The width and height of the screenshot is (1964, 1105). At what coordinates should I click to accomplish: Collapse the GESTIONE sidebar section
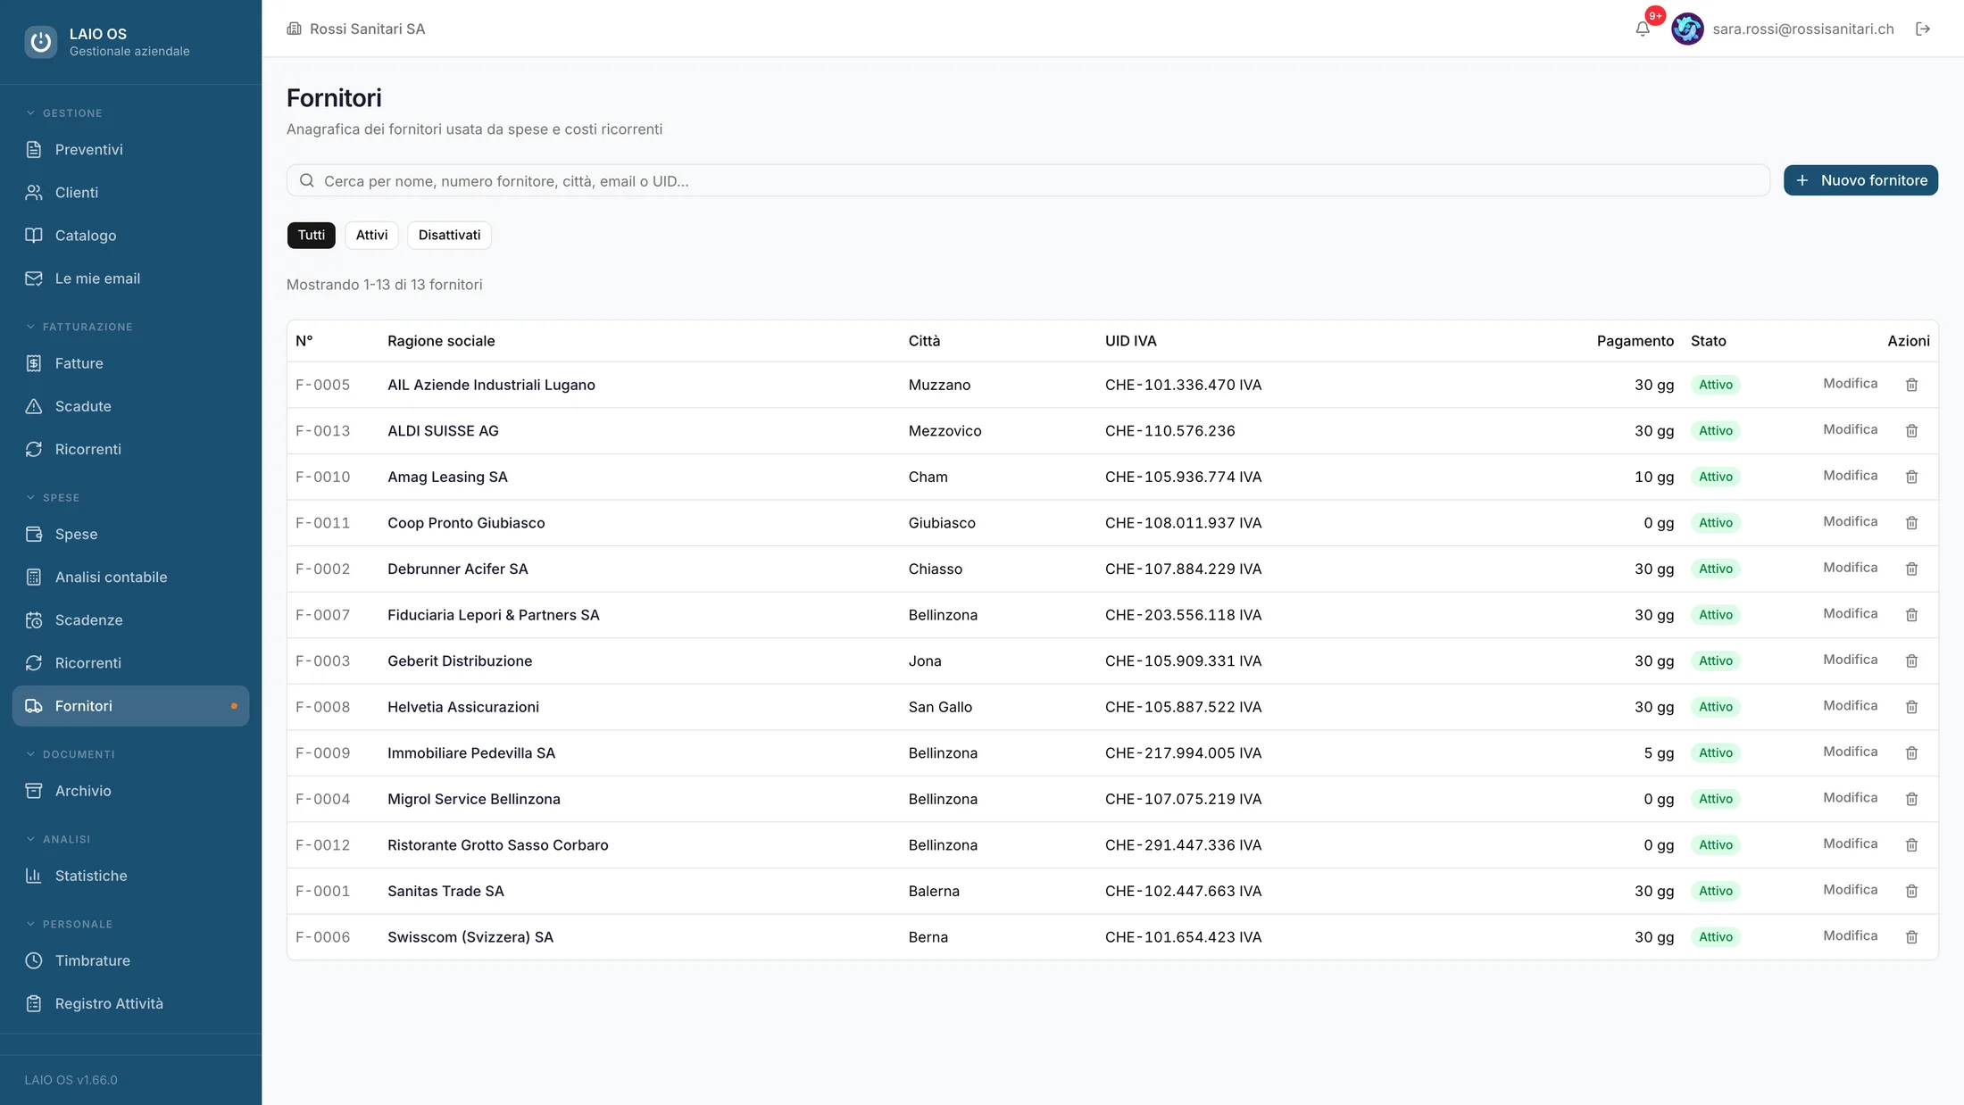63,113
